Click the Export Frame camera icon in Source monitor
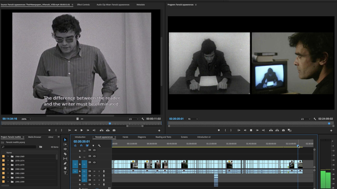Screen dimensions: 337x189 click(114, 130)
